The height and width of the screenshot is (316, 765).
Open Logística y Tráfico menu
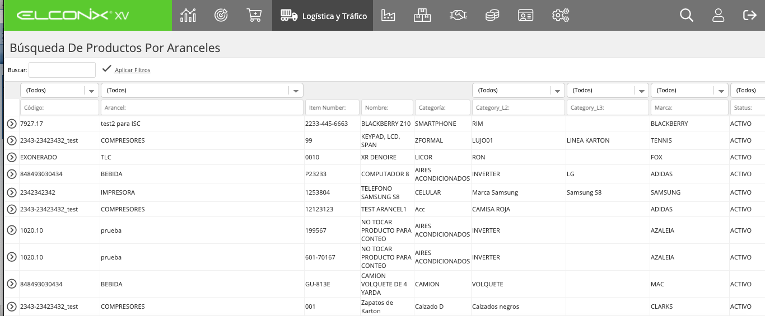[x=323, y=15]
